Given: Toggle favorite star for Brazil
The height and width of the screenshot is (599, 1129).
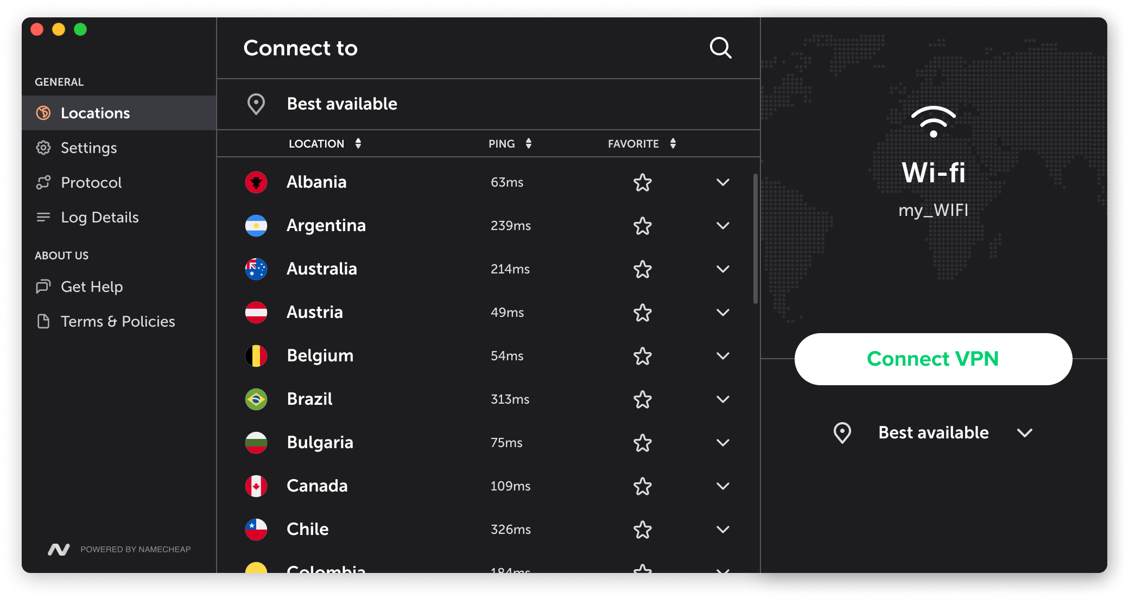Looking at the screenshot, I should point(640,399).
